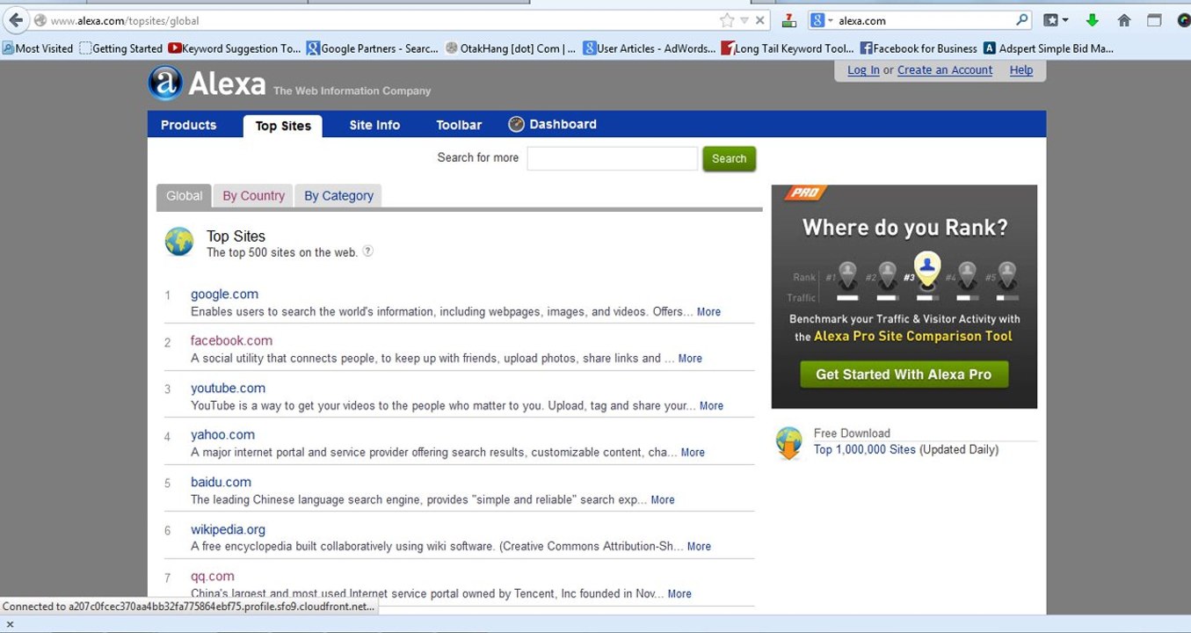Screen dimensions: 1191x633
Task: Click the Log In link
Action: point(863,70)
